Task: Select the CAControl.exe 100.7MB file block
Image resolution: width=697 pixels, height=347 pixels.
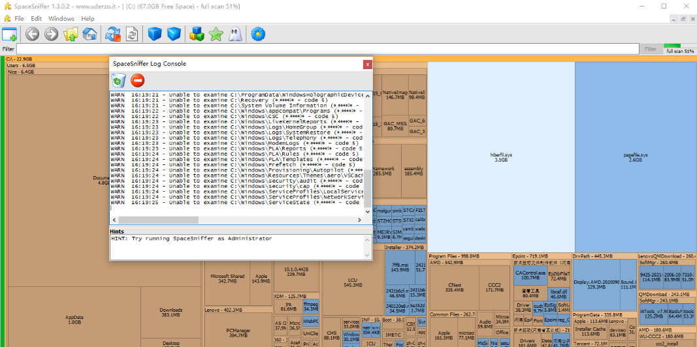Action: [x=530, y=275]
